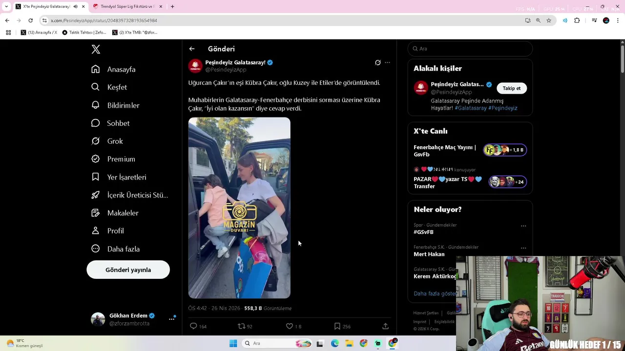625x351 pixels.
Task: Bookmark the post showing 256
Action: click(x=337, y=326)
